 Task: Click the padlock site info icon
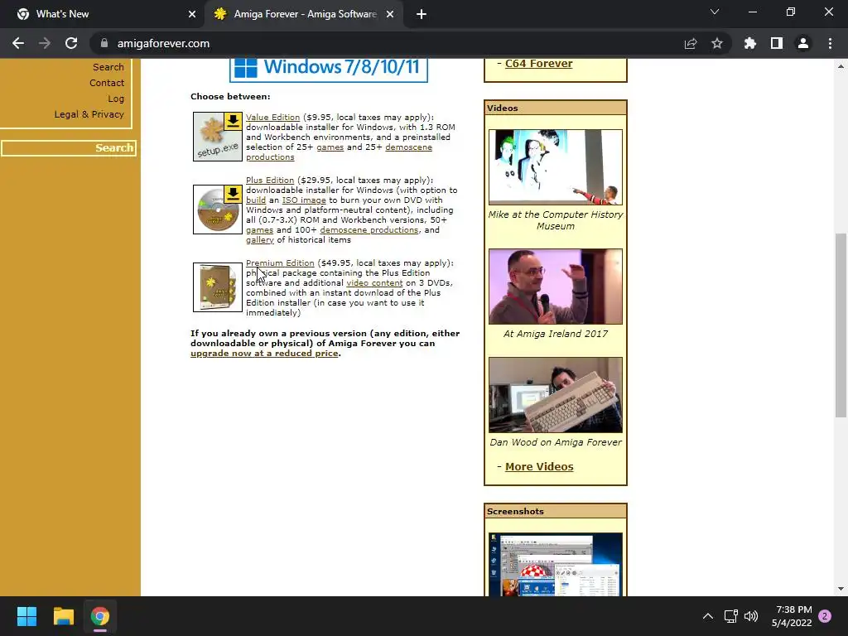point(104,43)
